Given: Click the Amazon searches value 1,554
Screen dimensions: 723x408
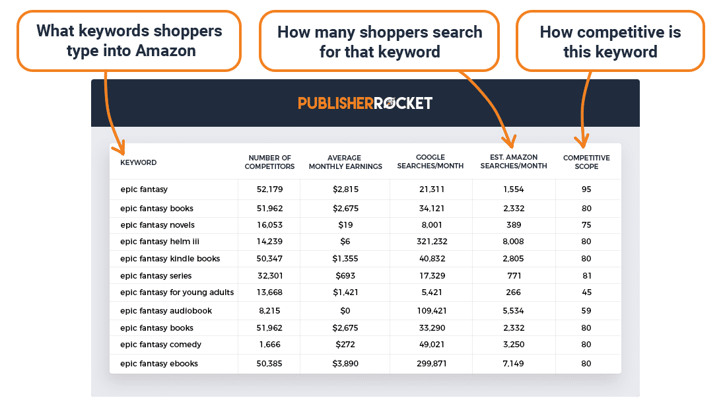Looking at the screenshot, I should pyautogui.click(x=514, y=189).
